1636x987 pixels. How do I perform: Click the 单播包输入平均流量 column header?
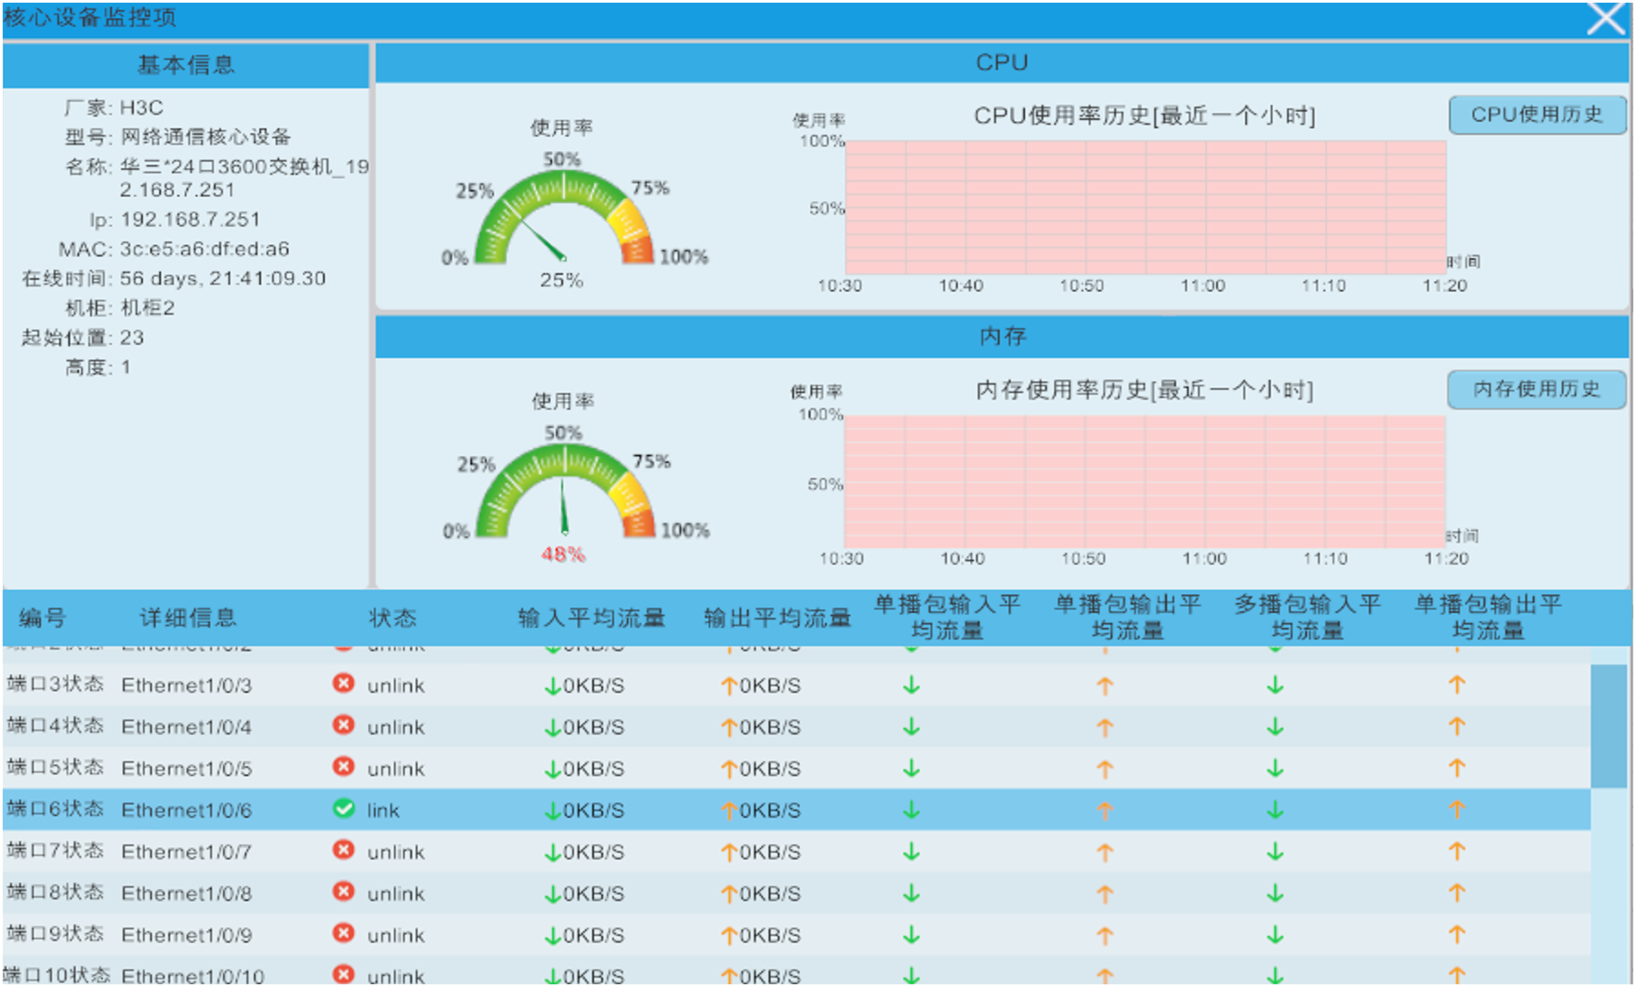coord(947,617)
